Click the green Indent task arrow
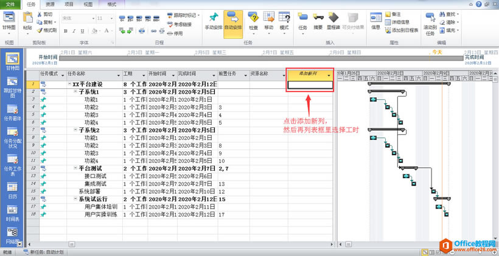499x256 pixels. pos(130,31)
